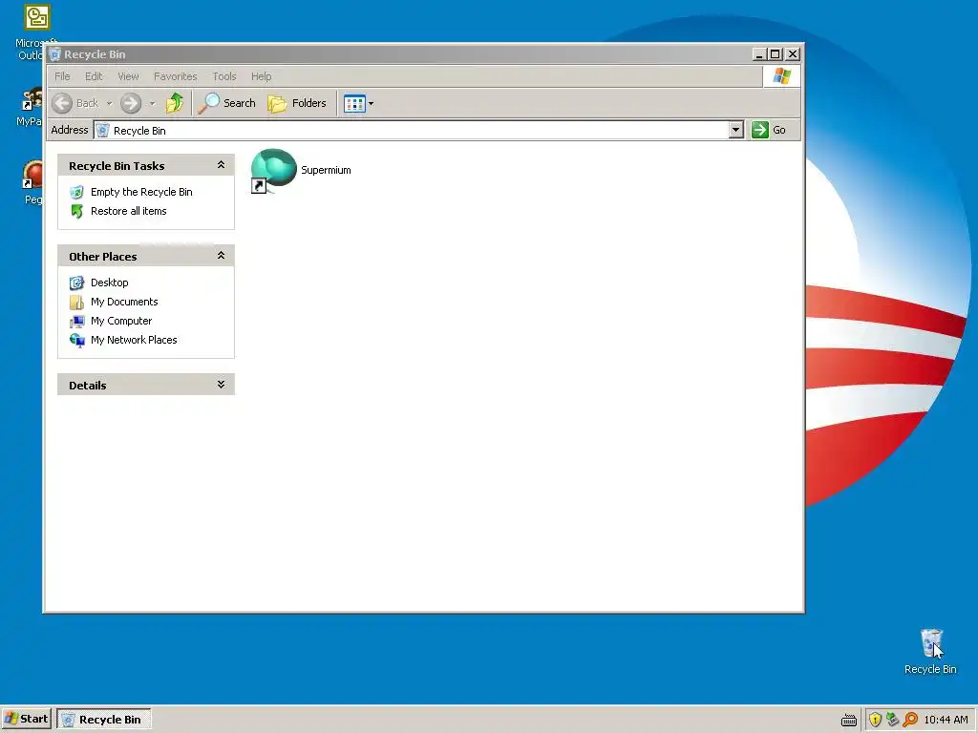
Task: Maximize the Recycle Bin window
Action: (x=775, y=54)
